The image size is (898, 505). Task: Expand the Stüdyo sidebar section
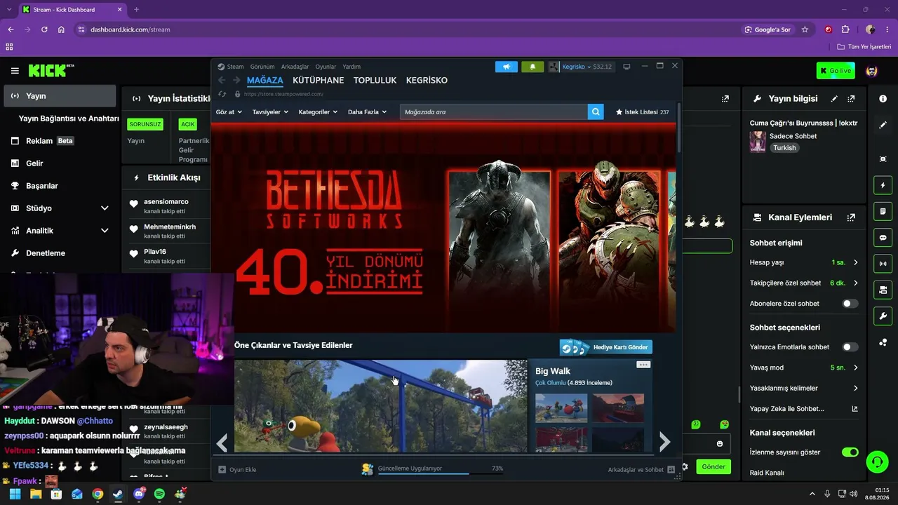(105, 208)
